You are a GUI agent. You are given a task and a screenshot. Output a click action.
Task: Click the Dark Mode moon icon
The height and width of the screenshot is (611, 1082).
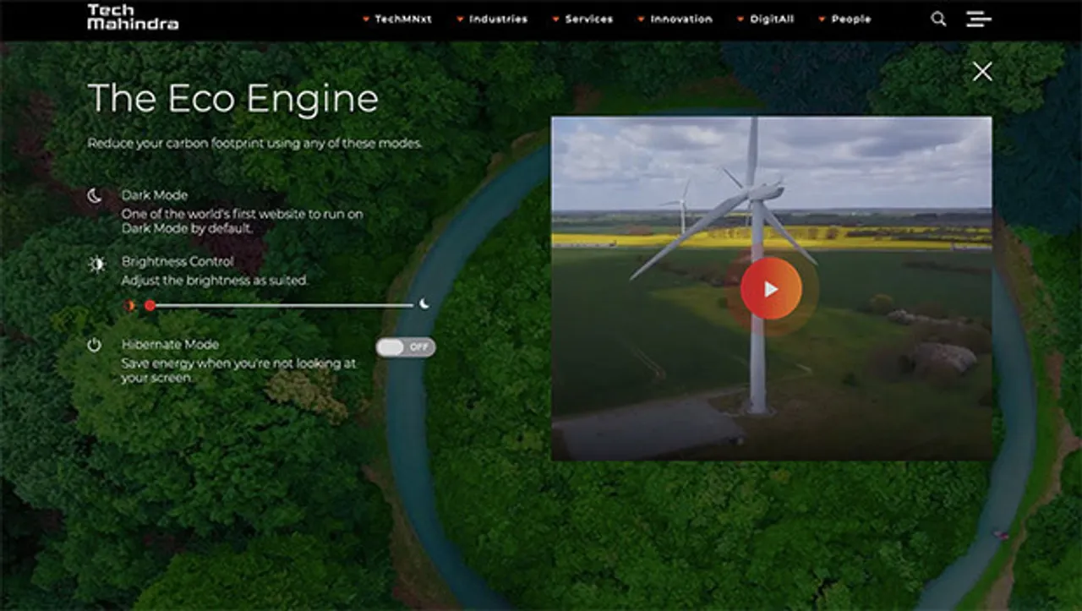[x=95, y=196]
